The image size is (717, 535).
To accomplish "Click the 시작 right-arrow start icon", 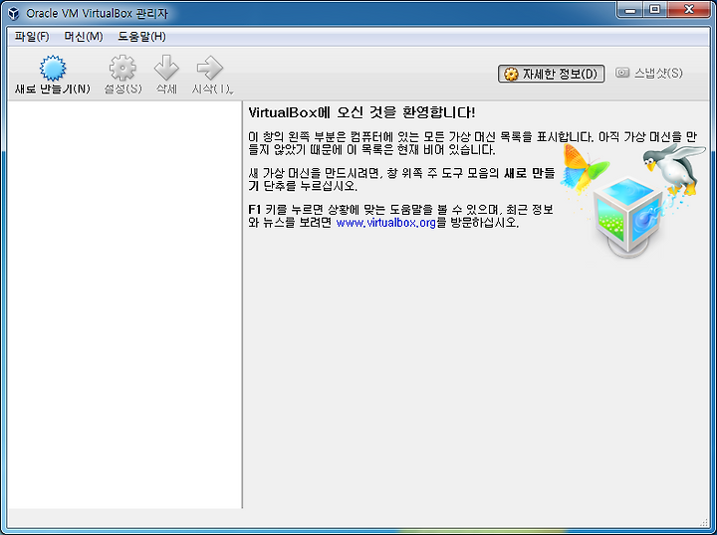I will (x=209, y=68).
